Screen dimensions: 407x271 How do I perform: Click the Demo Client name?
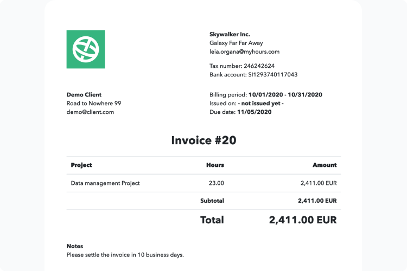coord(84,95)
